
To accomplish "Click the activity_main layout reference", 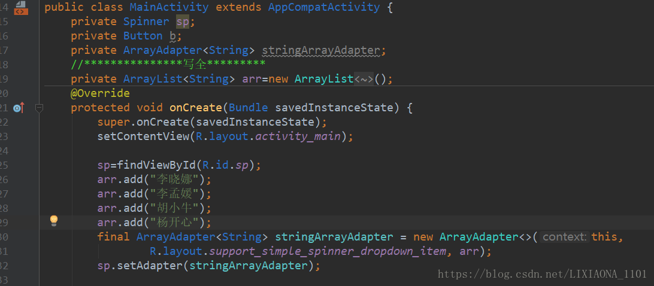I will point(298,137).
